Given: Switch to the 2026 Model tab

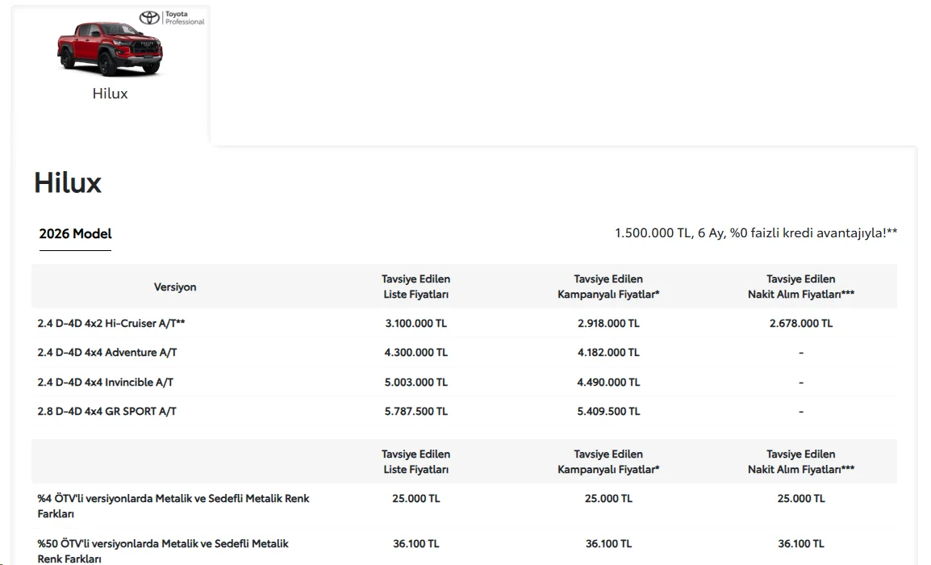Looking at the screenshot, I should [x=75, y=233].
